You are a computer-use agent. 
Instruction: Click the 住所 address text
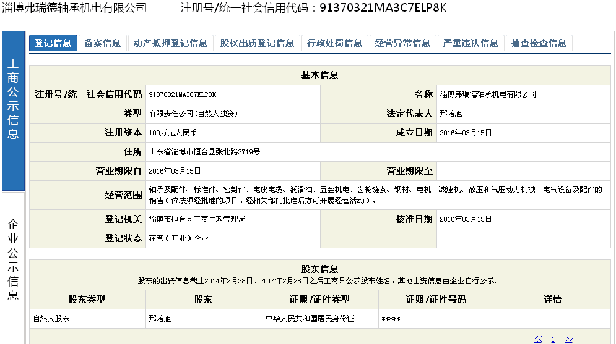click(204, 151)
